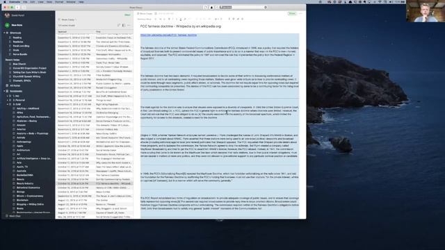Image resolution: width=445 pixels, height=250 pixels.
Task: Select the Apple notebook
Action: point(20,146)
